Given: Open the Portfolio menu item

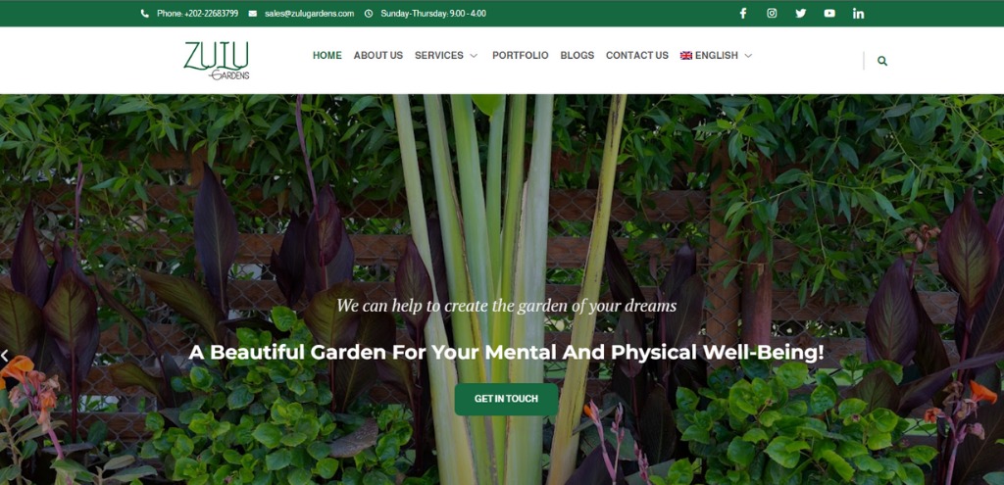Looking at the screenshot, I should (521, 56).
